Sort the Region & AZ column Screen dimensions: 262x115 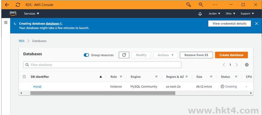point(187,77)
